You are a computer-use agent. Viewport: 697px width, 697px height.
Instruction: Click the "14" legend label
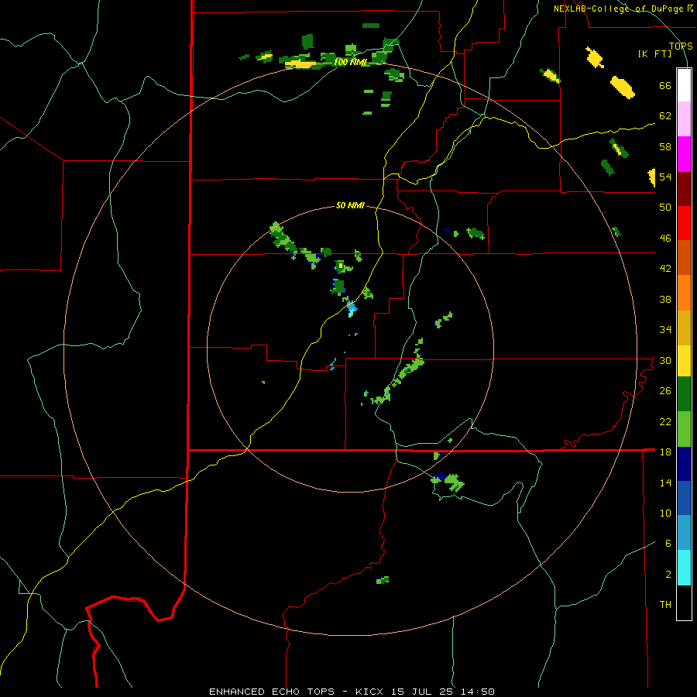[x=665, y=482]
